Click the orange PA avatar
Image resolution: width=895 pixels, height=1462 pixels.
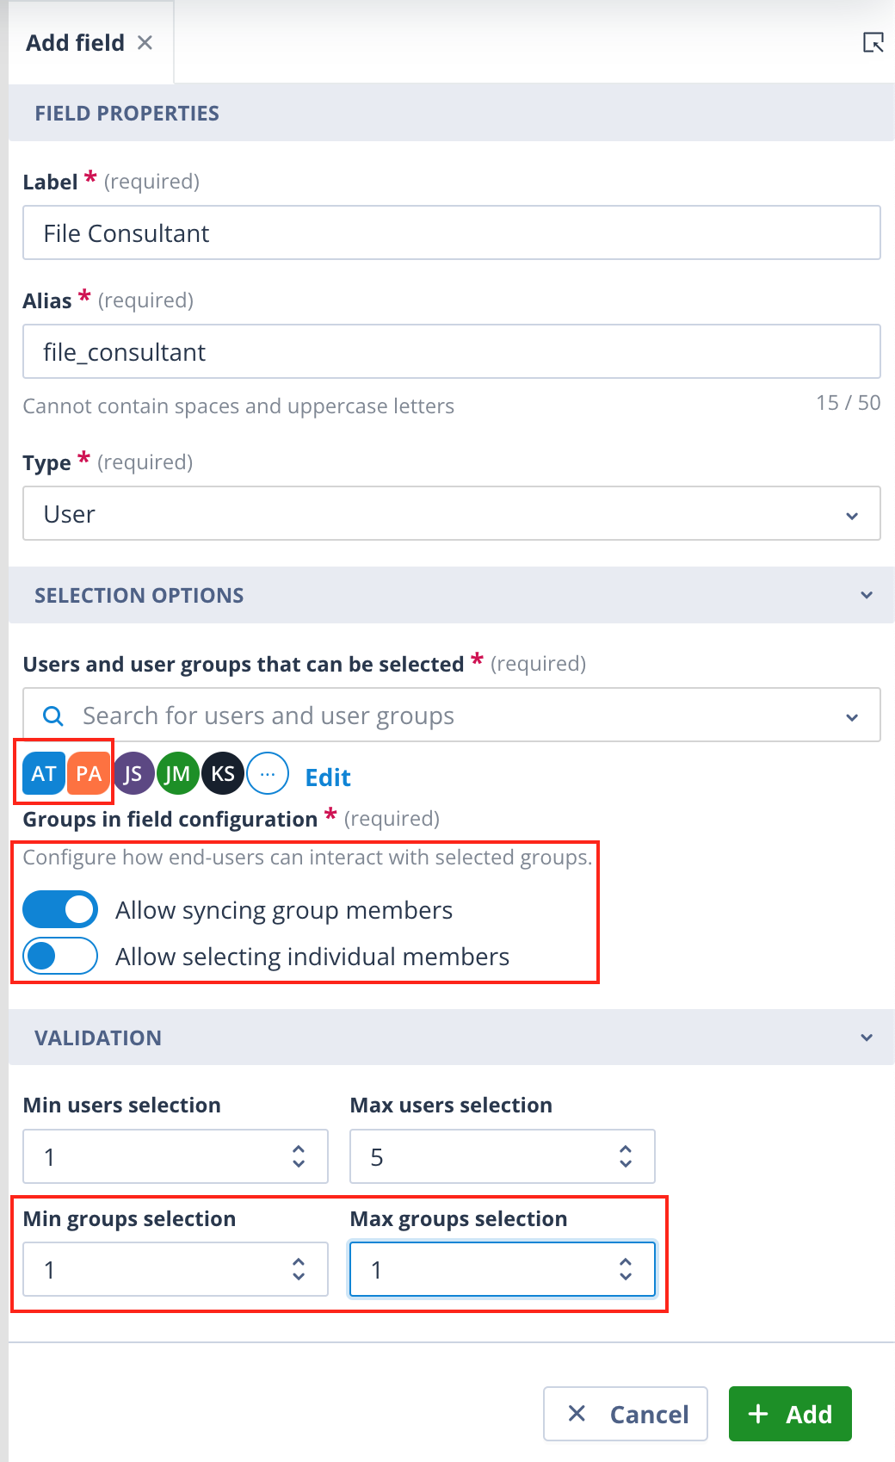tap(89, 773)
